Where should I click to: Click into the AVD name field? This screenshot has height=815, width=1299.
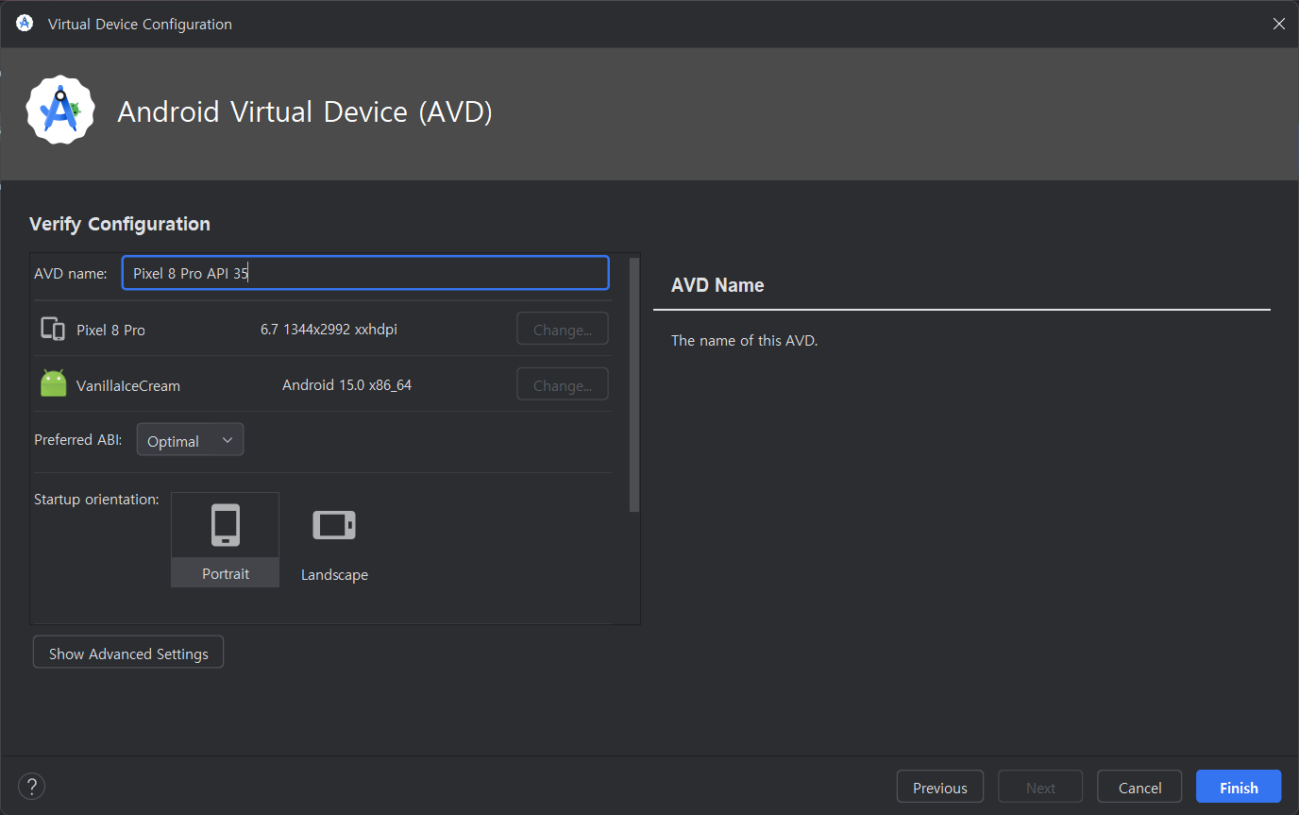[x=365, y=273]
